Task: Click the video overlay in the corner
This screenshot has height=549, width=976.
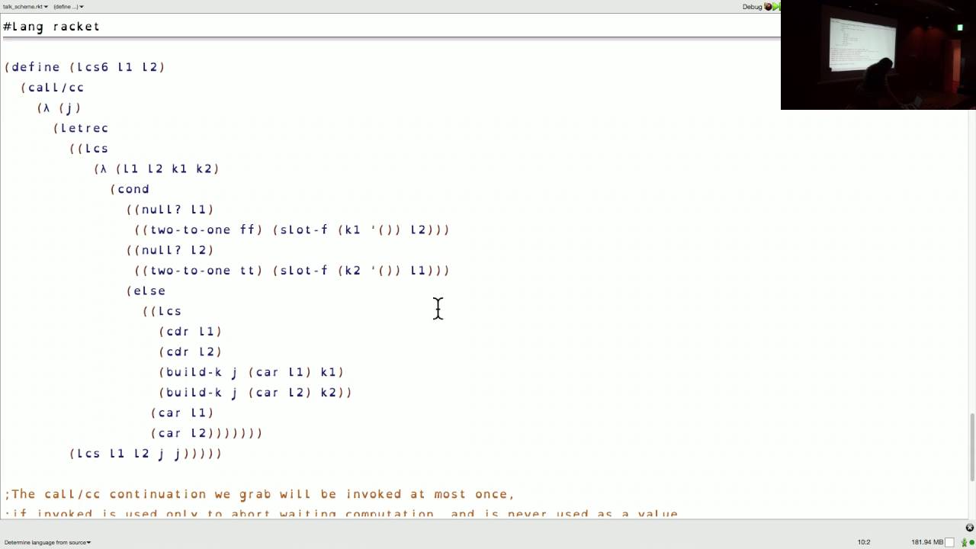Action: 878,55
